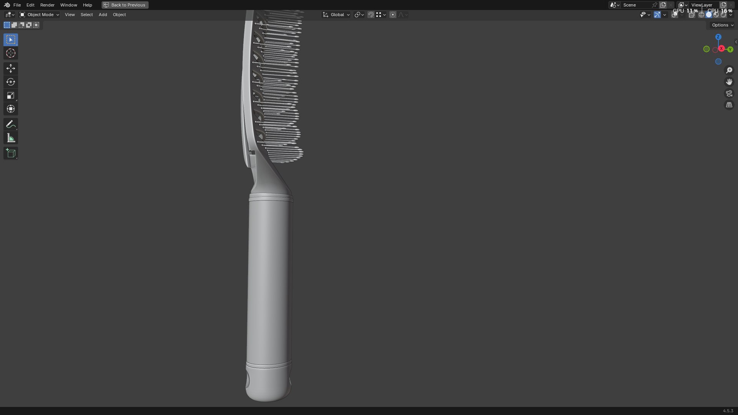Image resolution: width=738 pixels, height=415 pixels.
Task: Open the File menu
Action: [17, 5]
